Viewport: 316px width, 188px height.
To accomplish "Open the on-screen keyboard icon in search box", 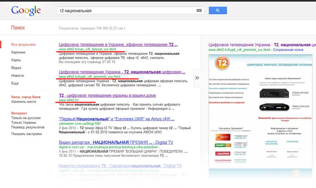I will (199, 11).
